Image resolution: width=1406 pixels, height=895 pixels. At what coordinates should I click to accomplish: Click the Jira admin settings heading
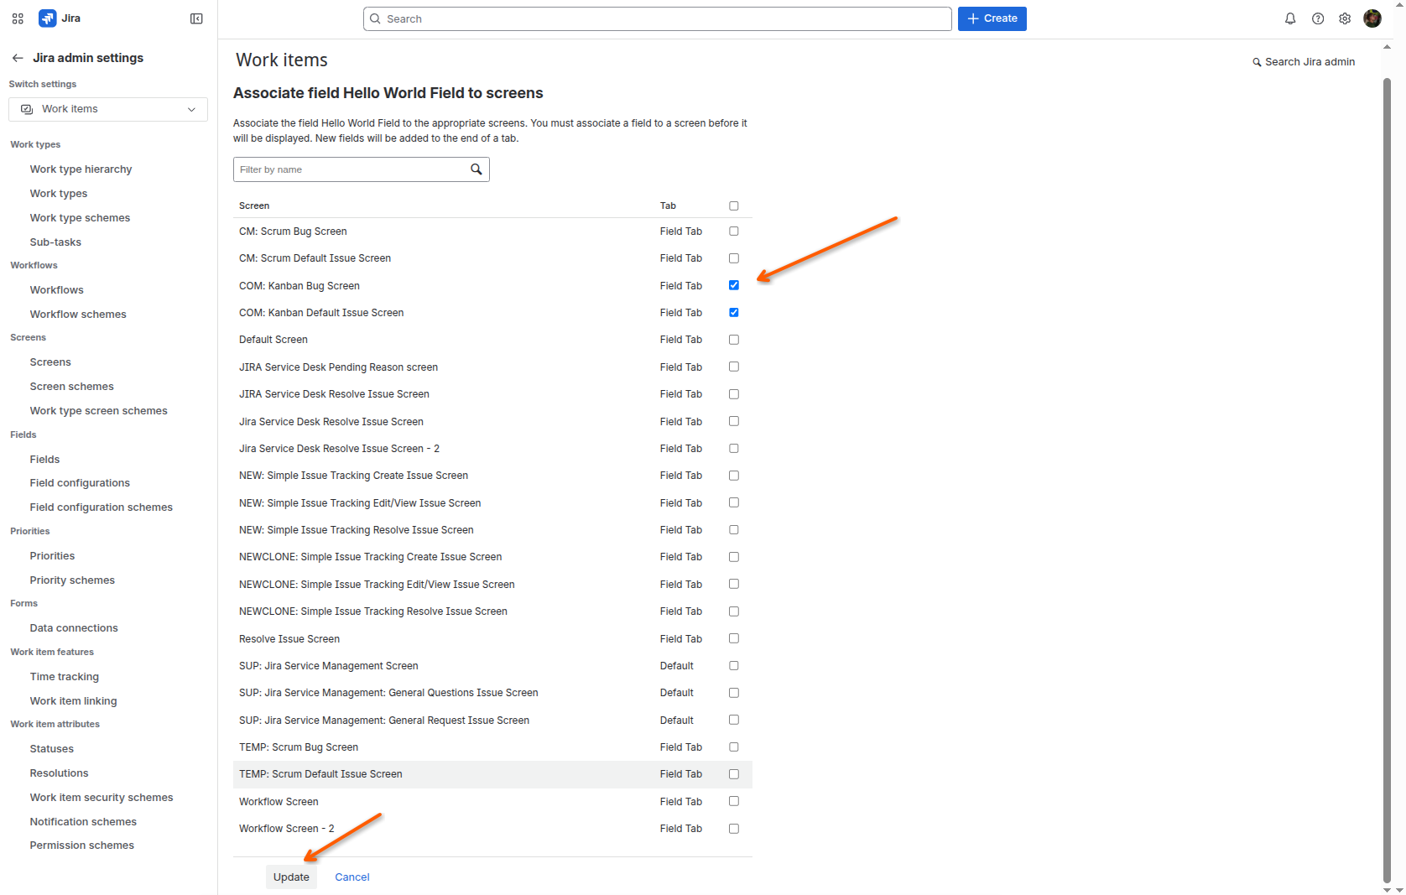(x=88, y=58)
